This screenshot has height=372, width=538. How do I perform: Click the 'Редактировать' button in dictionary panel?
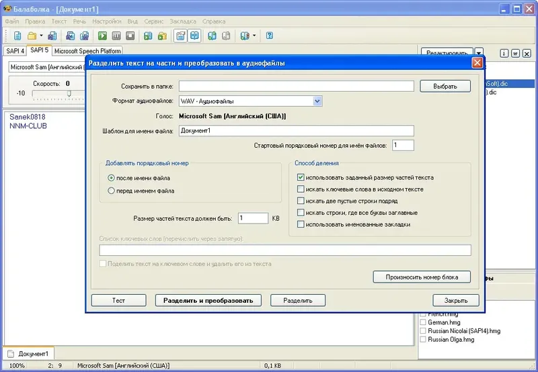click(447, 52)
